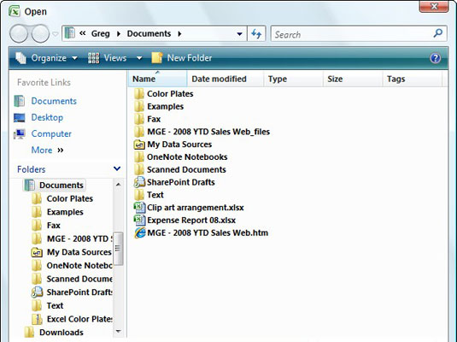
Task: Sort by the Name column header
Action: [x=157, y=79]
